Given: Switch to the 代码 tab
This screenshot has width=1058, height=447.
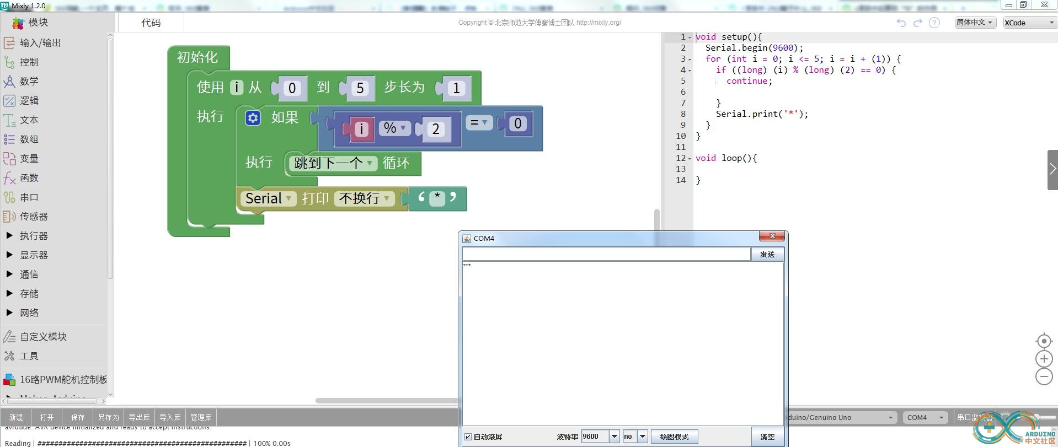Looking at the screenshot, I should pos(151,23).
